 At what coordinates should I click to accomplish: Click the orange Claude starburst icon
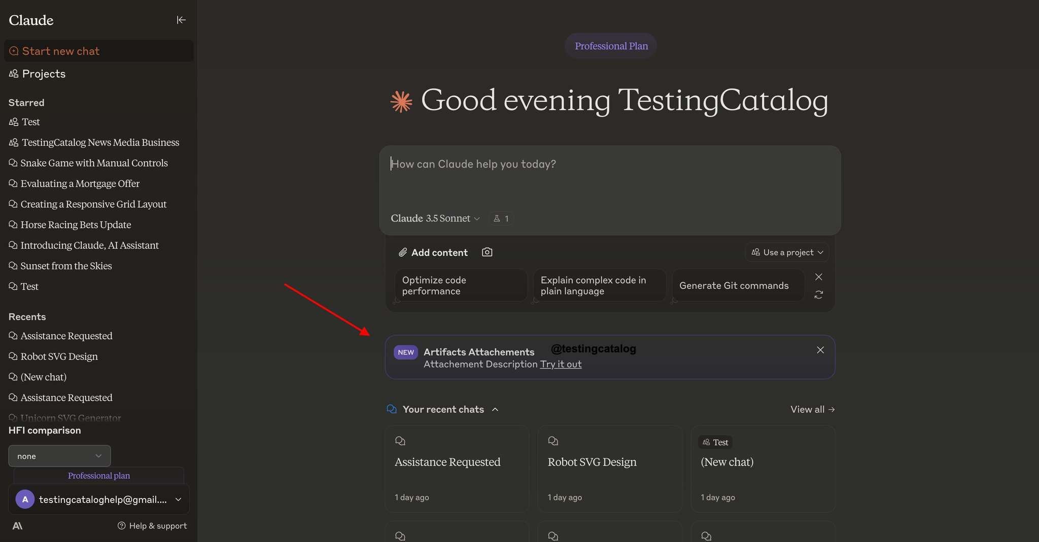pyautogui.click(x=401, y=101)
